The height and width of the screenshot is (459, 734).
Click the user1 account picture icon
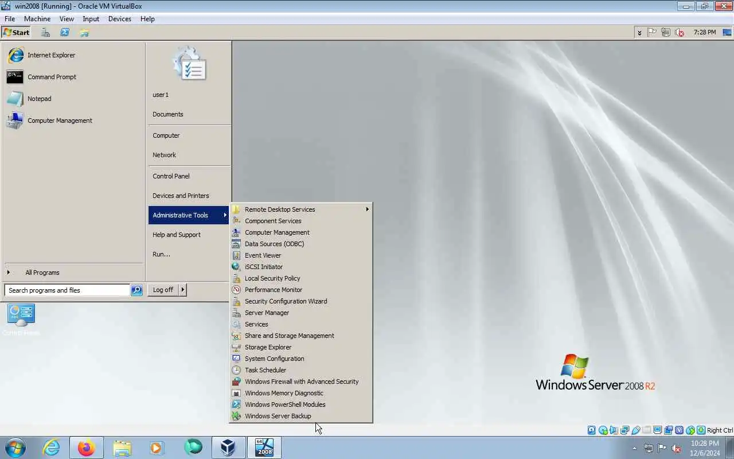click(189, 63)
